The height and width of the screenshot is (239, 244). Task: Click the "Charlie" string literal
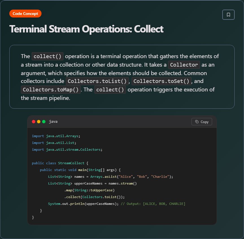[160, 177]
